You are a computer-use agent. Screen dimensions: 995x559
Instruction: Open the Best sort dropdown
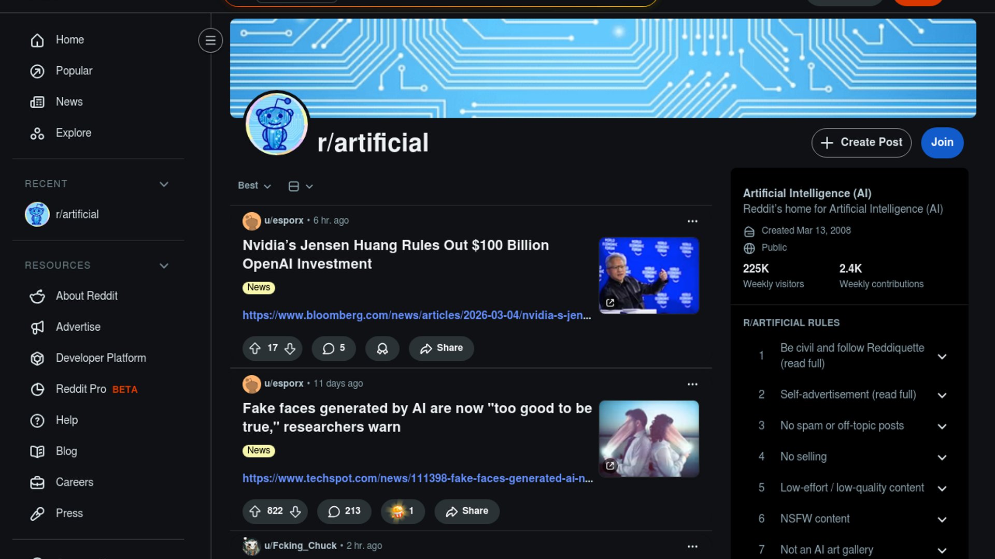click(x=254, y=186)
